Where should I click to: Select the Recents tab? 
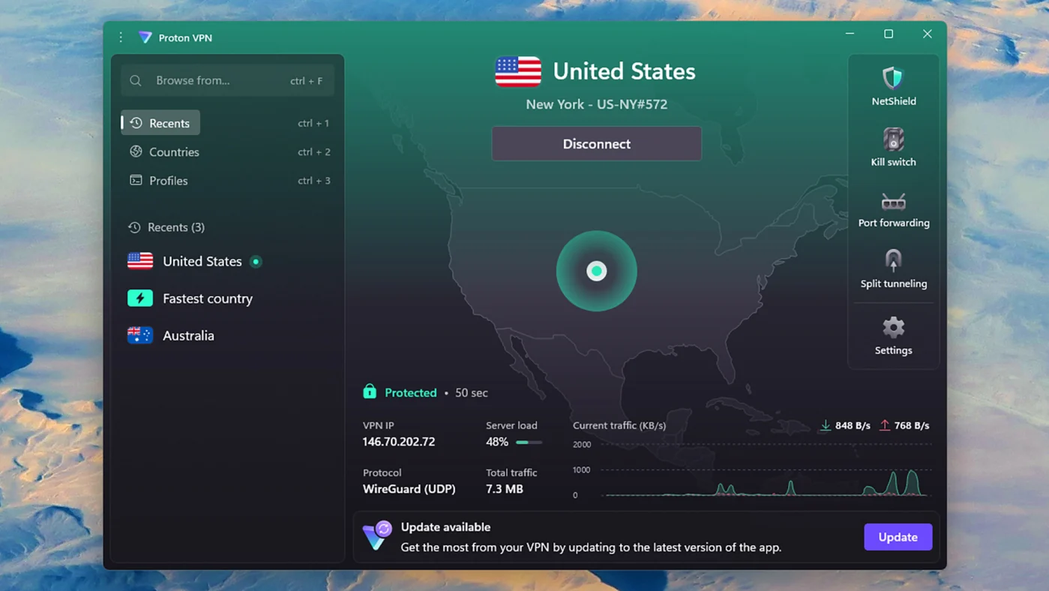coord(160,123)
